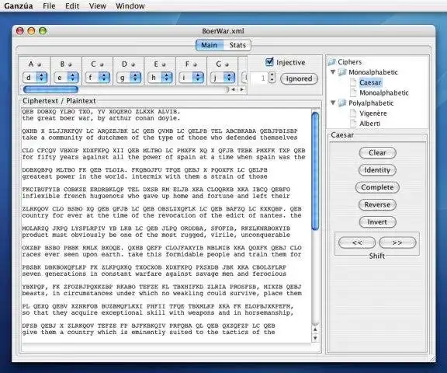Click the Identity button
447x373 pixels.
tap(377, 170)
